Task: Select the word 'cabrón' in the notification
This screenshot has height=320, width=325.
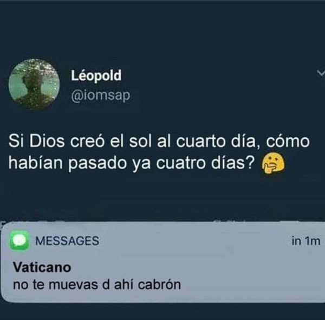Action: pos(159,285)
